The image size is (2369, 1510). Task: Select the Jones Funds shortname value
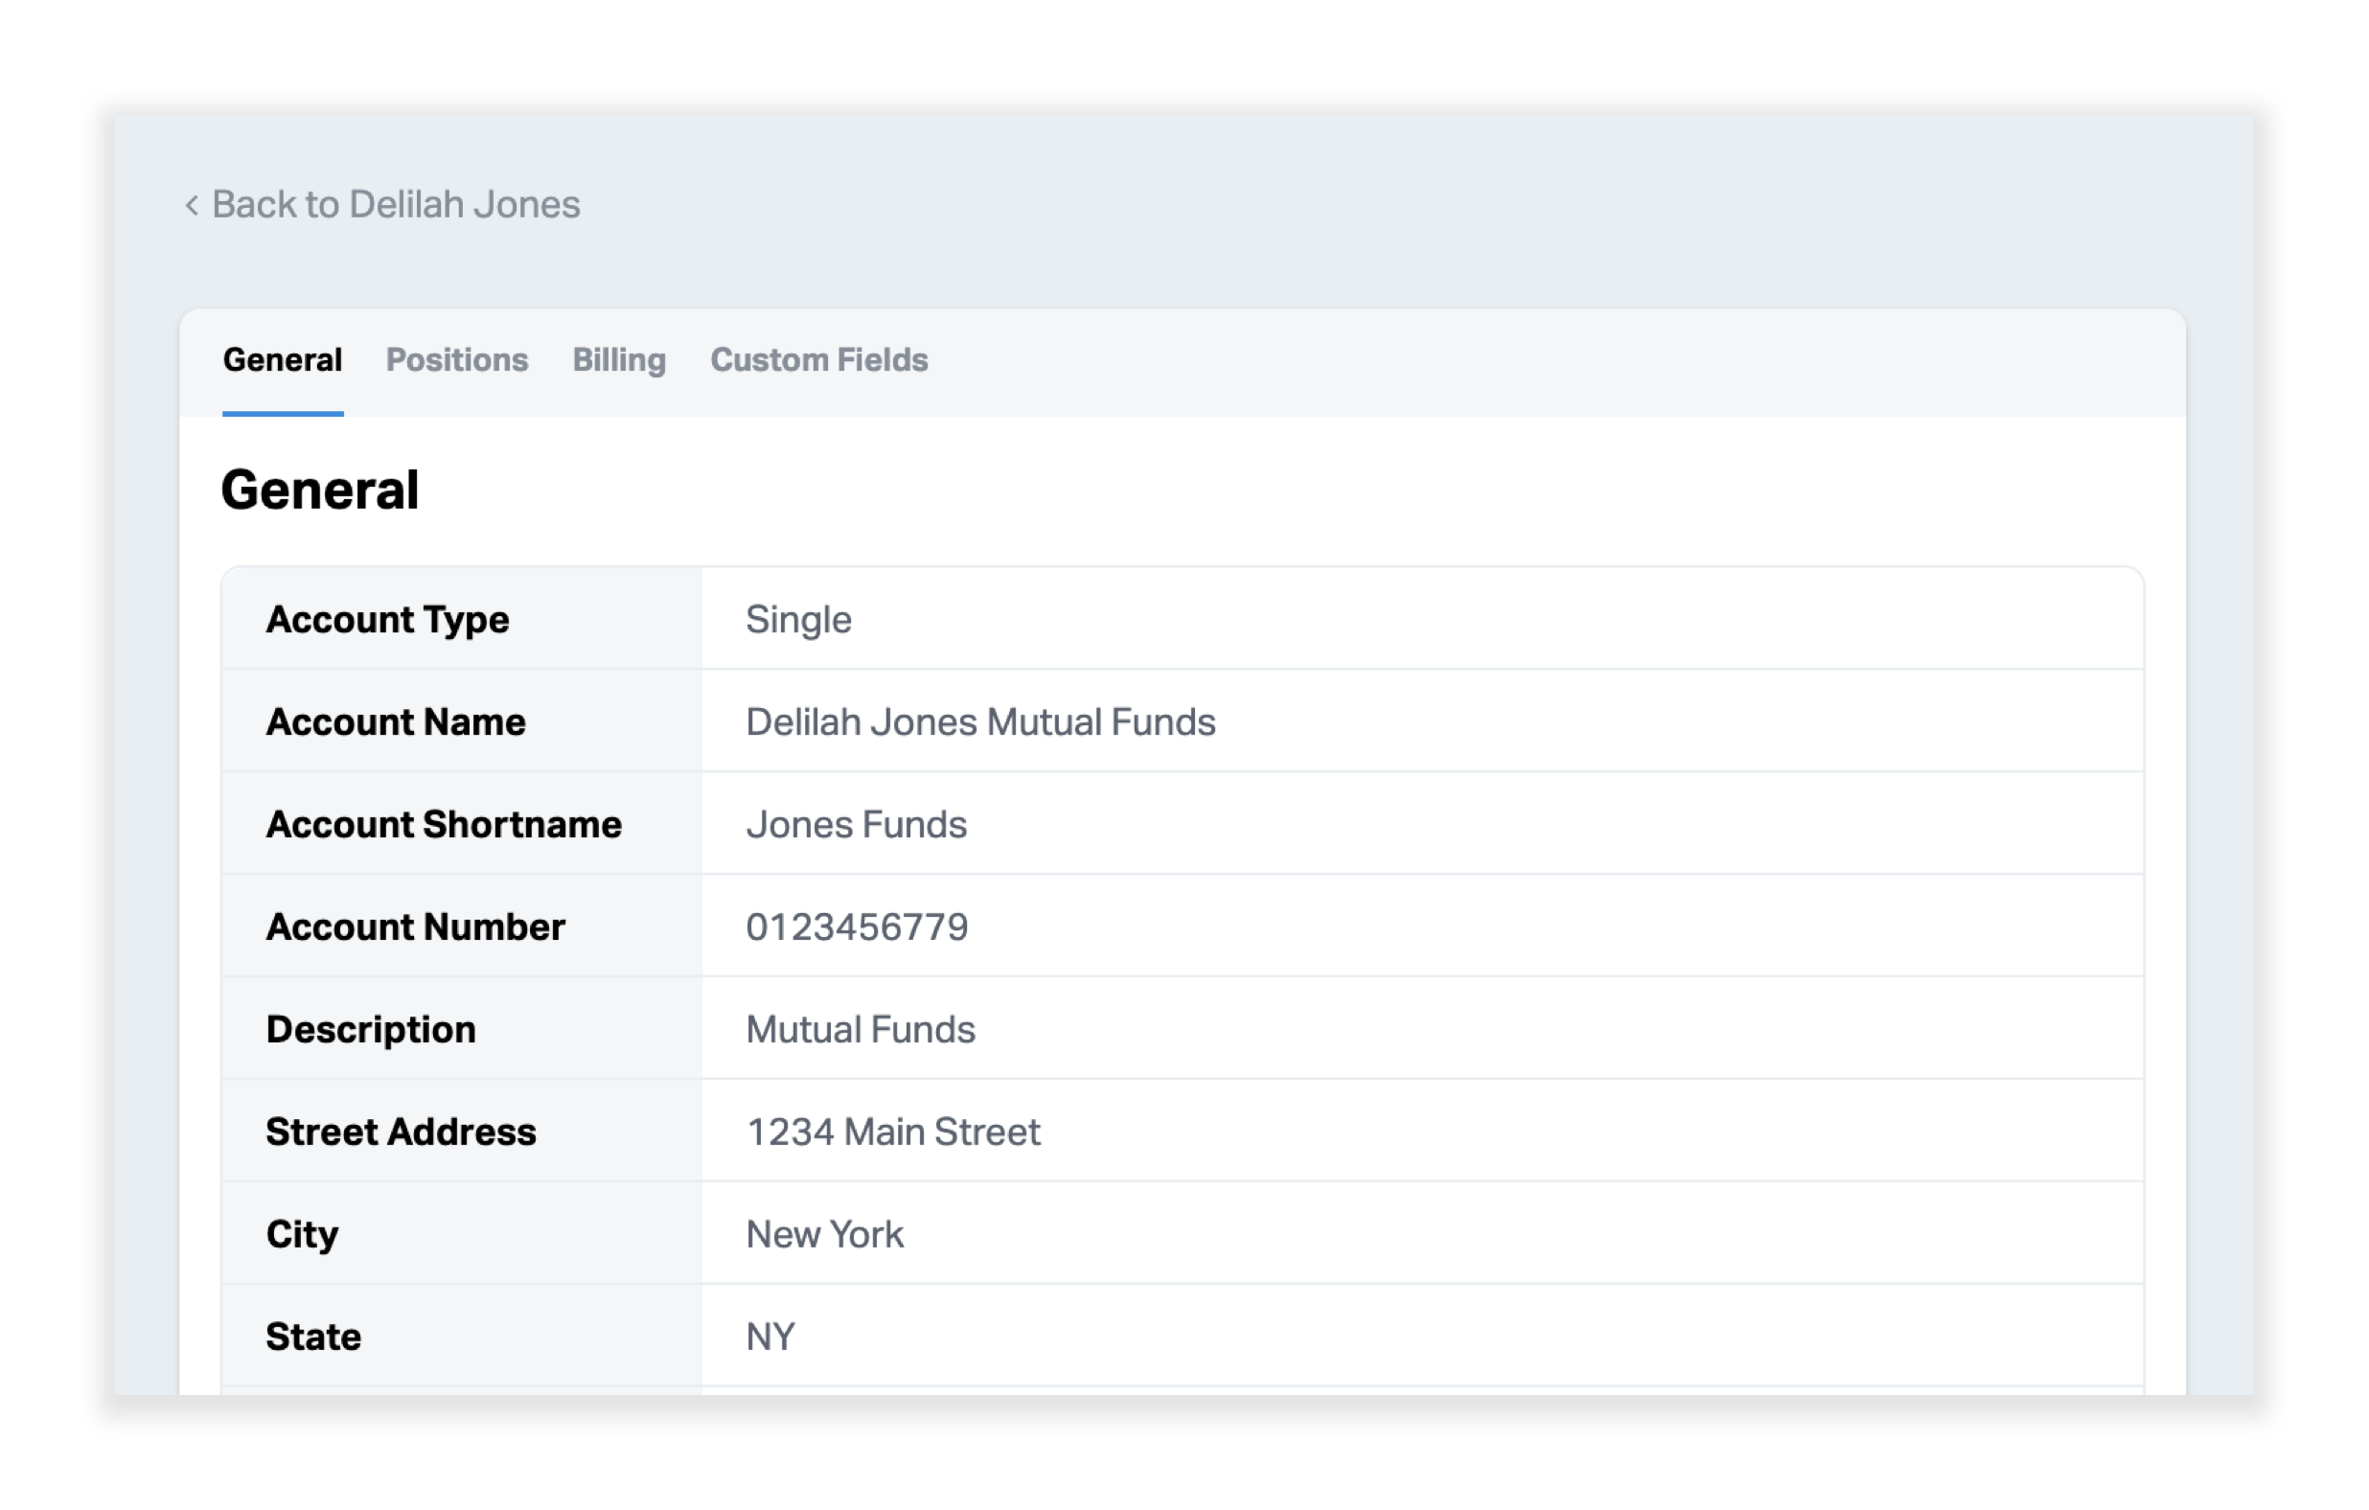[x=856, y=824]
